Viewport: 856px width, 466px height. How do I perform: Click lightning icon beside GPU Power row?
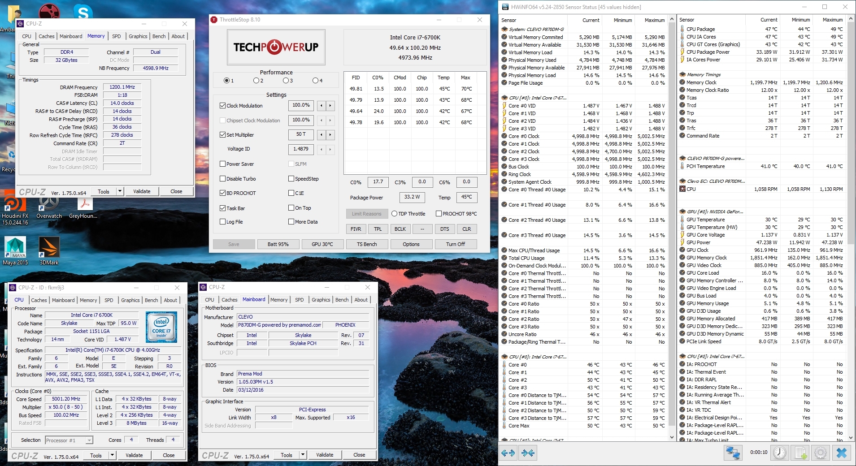682,242
